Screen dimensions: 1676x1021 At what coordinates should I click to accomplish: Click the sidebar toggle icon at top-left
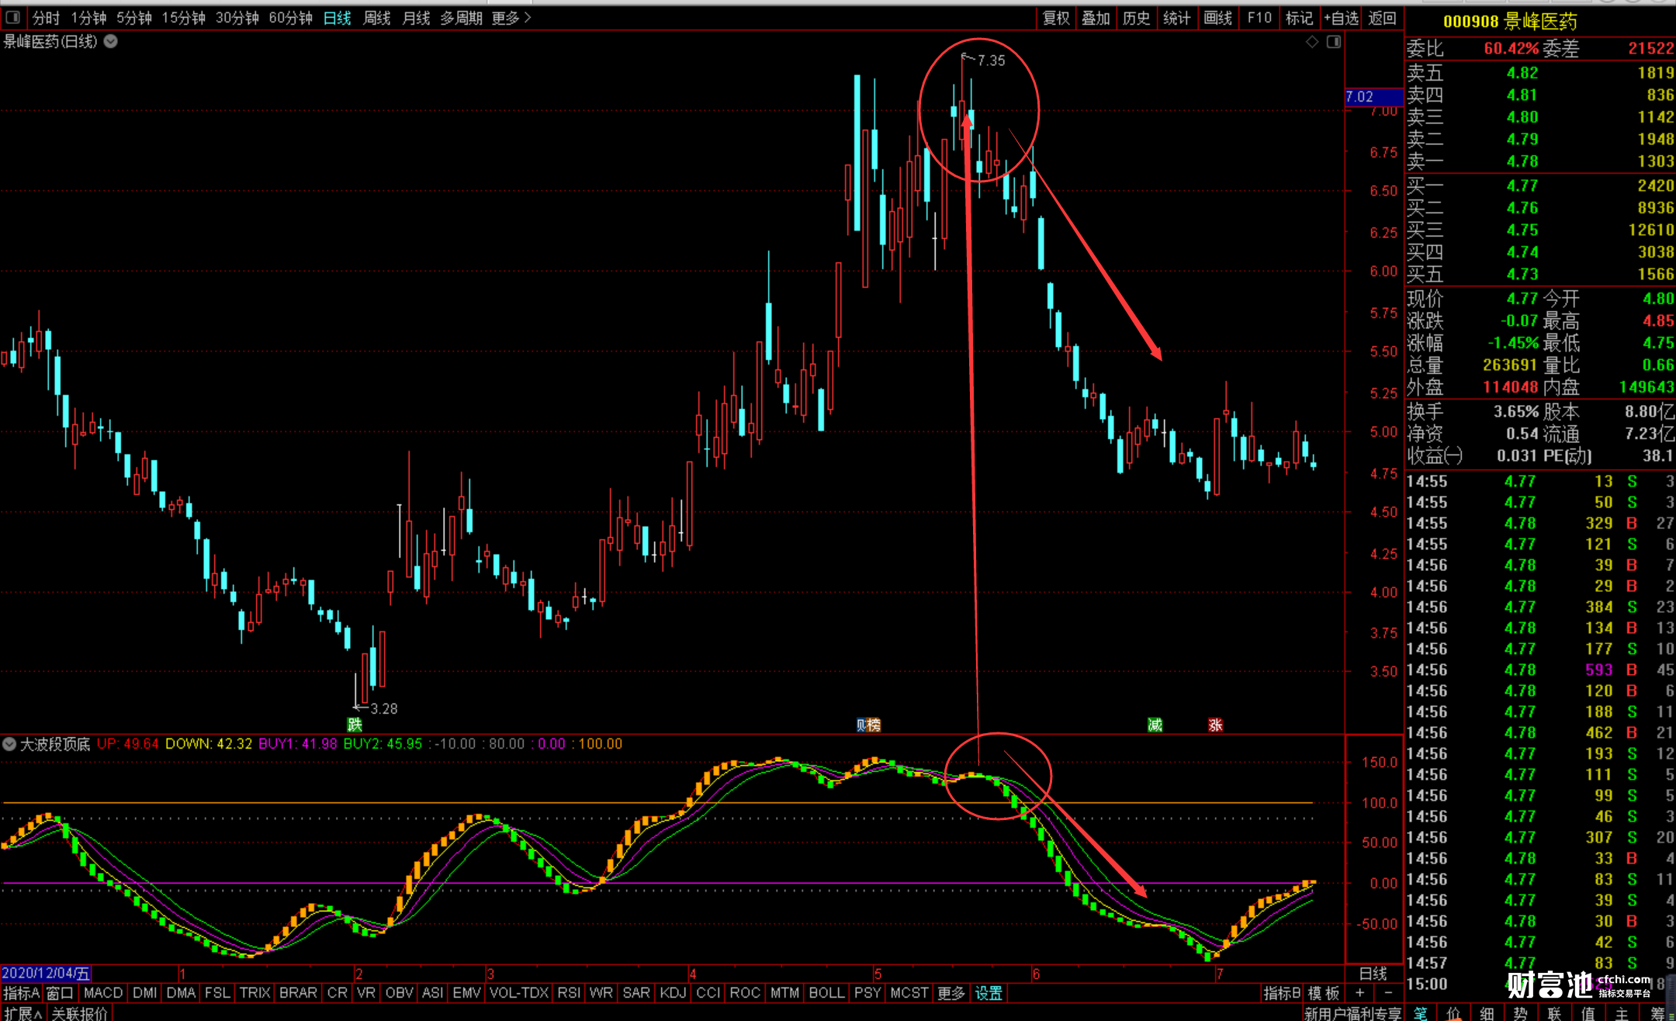click(x=12, y=17)
